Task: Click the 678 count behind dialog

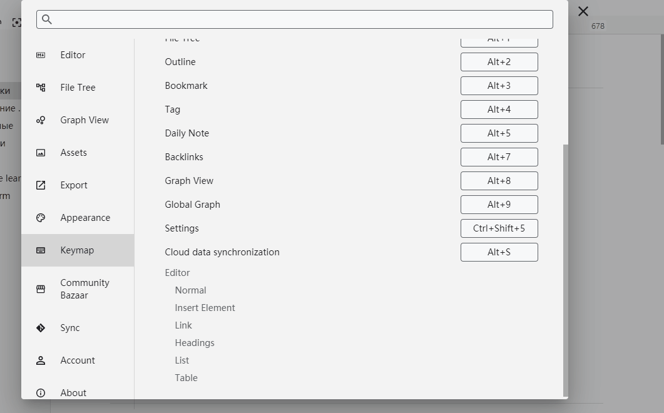Action: 598,26
